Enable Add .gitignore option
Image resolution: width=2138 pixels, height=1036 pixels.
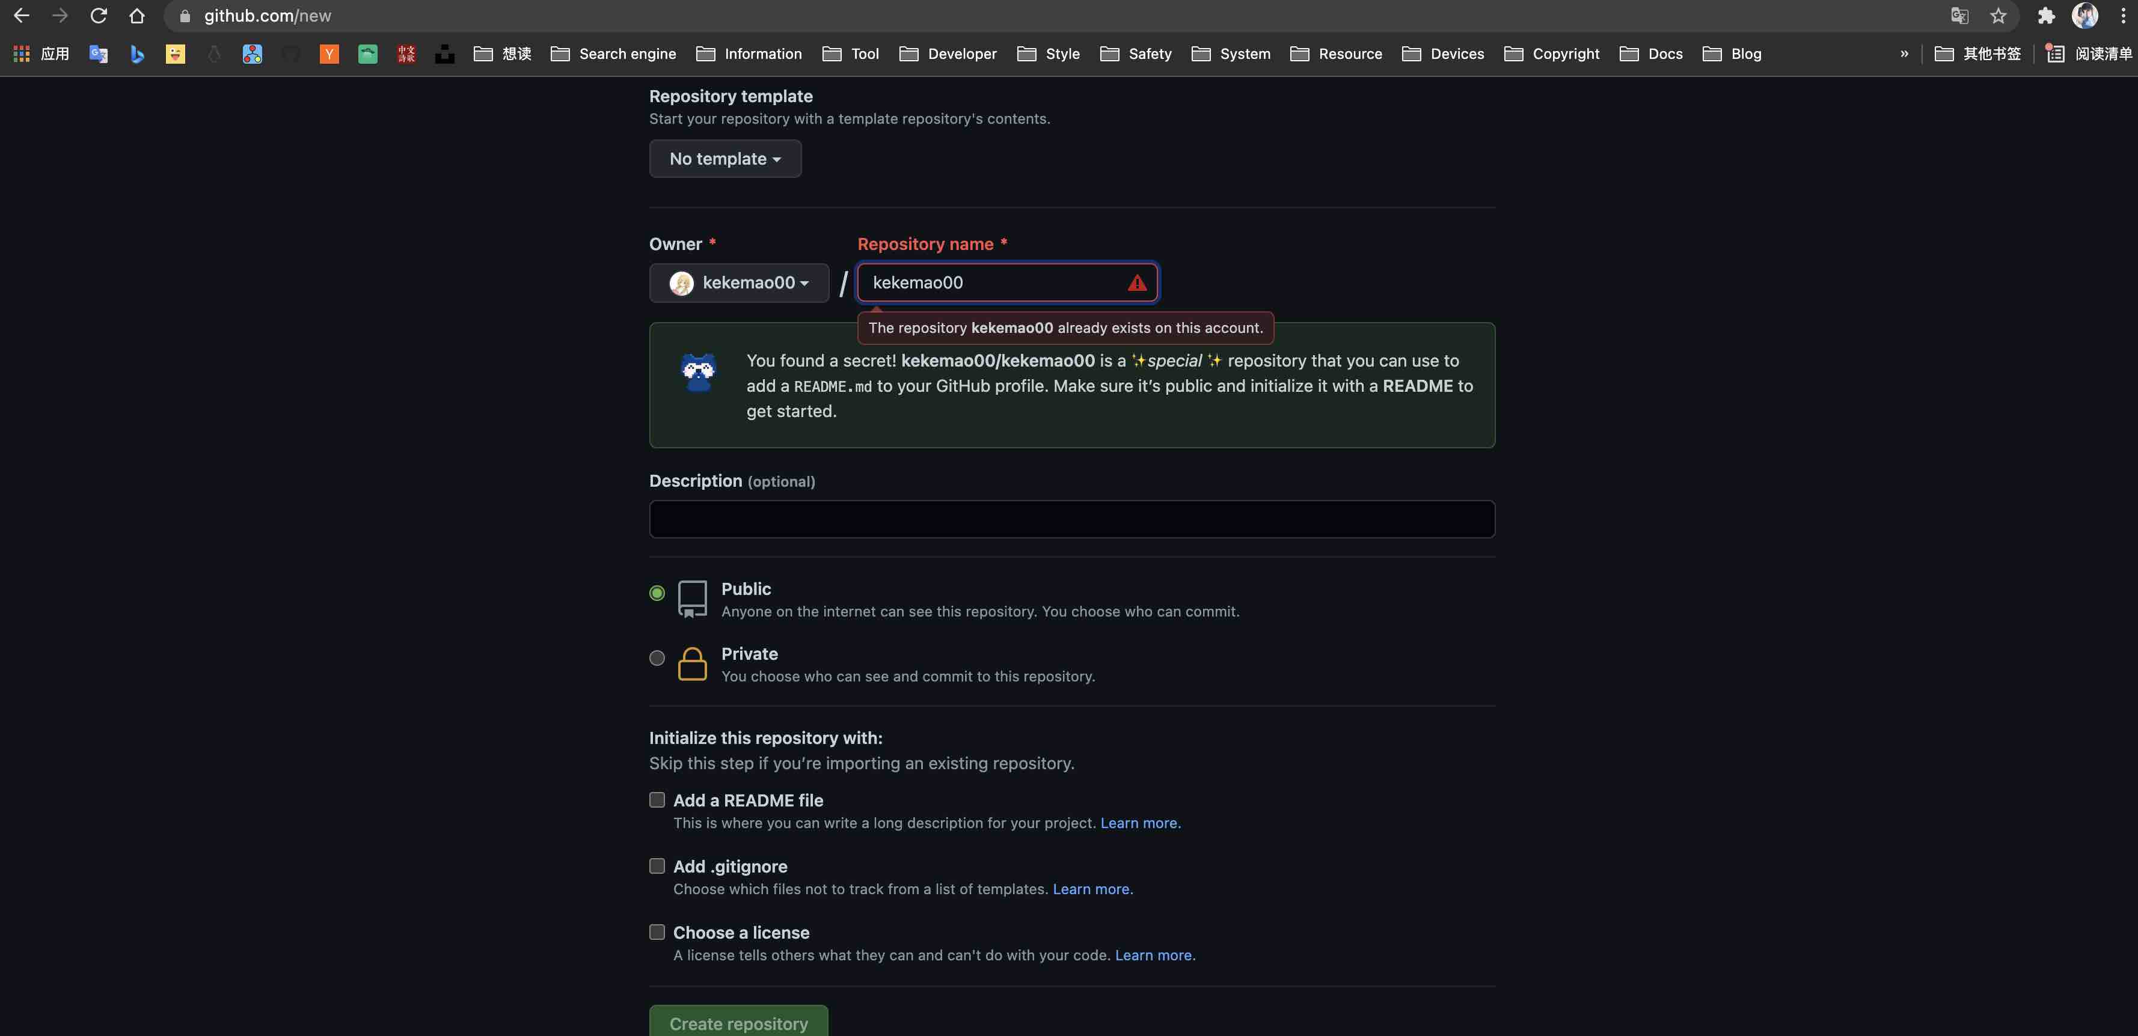[657, 865]
